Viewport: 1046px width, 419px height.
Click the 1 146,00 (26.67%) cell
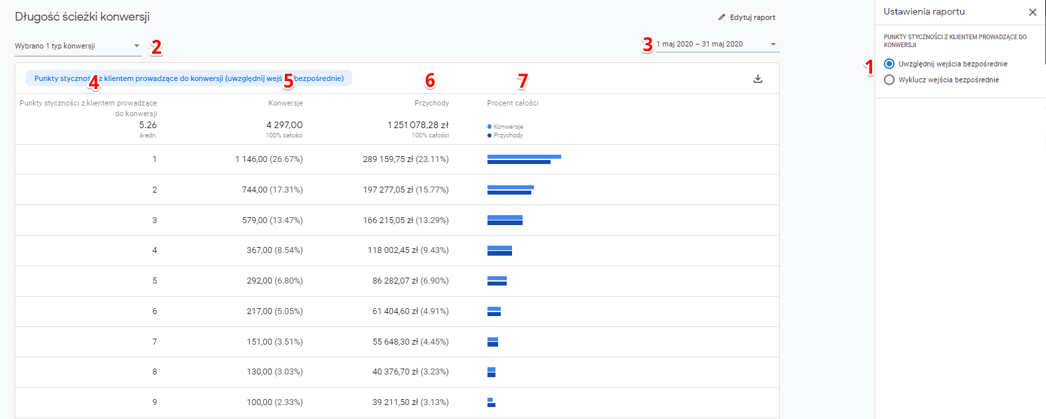(269, 159)
